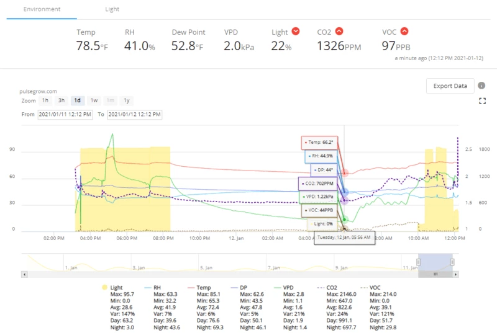Select the 1h zoom option
This screenshot has height=333, width=497.
[x=45, y=100]
